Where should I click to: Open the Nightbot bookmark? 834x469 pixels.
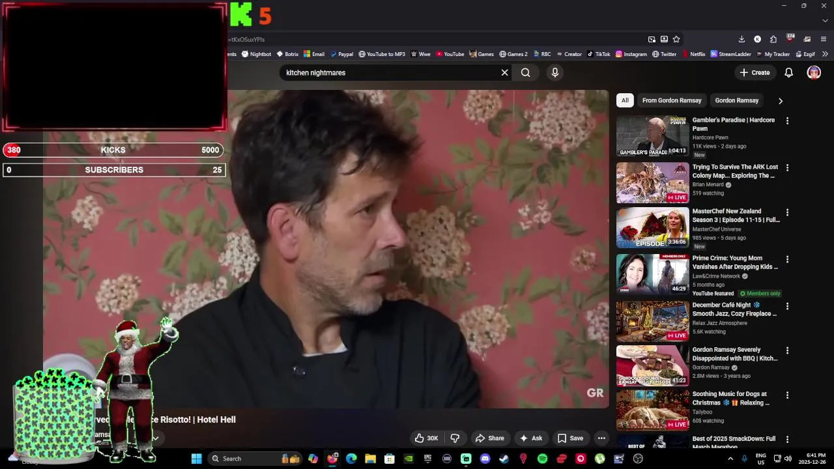[x=256, y=54]
